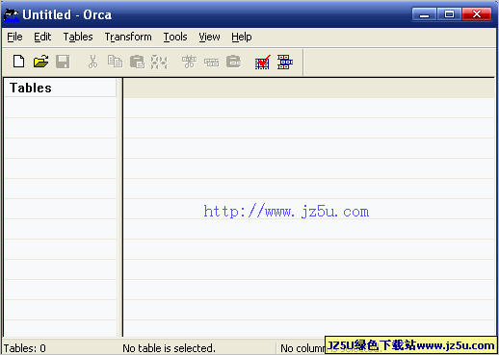Viewport: 499px width, 355px height.
Task: Open the View menu
Action: 209,37
